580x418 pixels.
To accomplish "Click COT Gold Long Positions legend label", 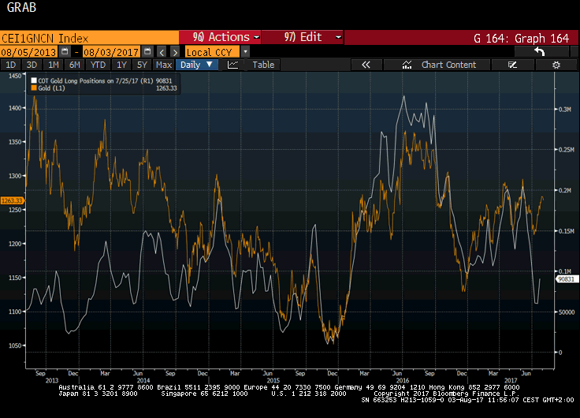I will coord(96,80).
